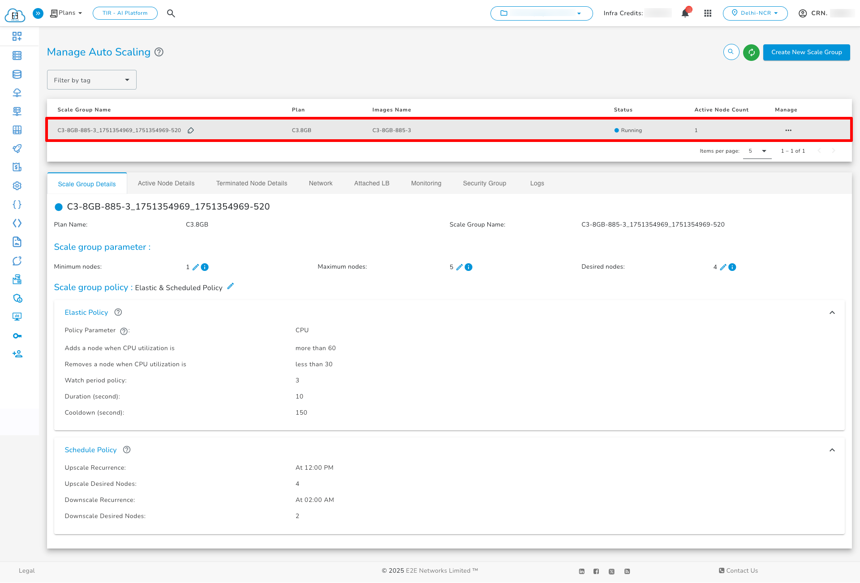The width and height of the screenshot is (860, 583).
Task: Open the manage options menu for the scale group
Action: (x=788, y=130)
